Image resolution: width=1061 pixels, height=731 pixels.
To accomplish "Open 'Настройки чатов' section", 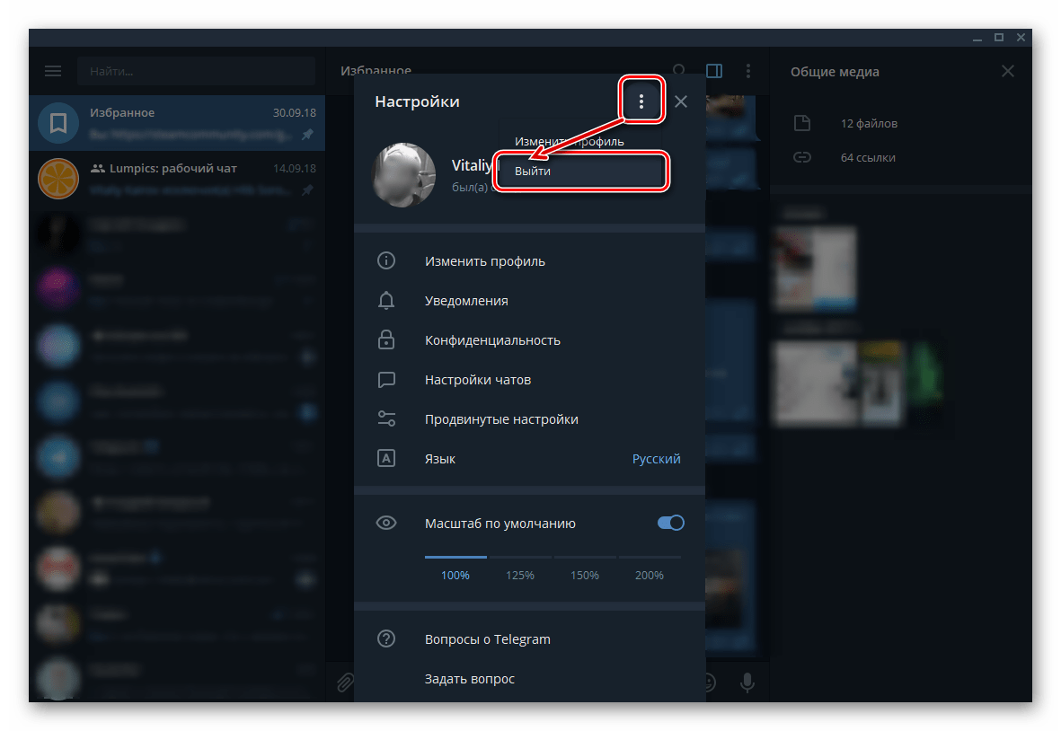I will 529,380.
